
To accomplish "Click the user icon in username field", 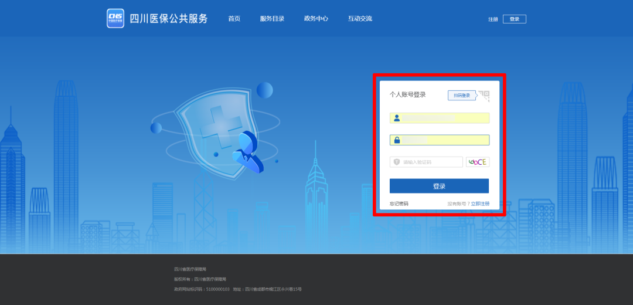I will (x=397, y=118).
